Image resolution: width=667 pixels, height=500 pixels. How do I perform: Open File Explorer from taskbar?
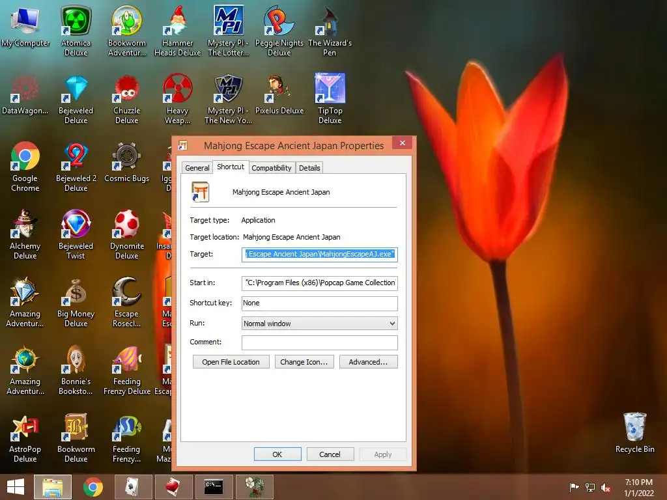coord(53,487)
